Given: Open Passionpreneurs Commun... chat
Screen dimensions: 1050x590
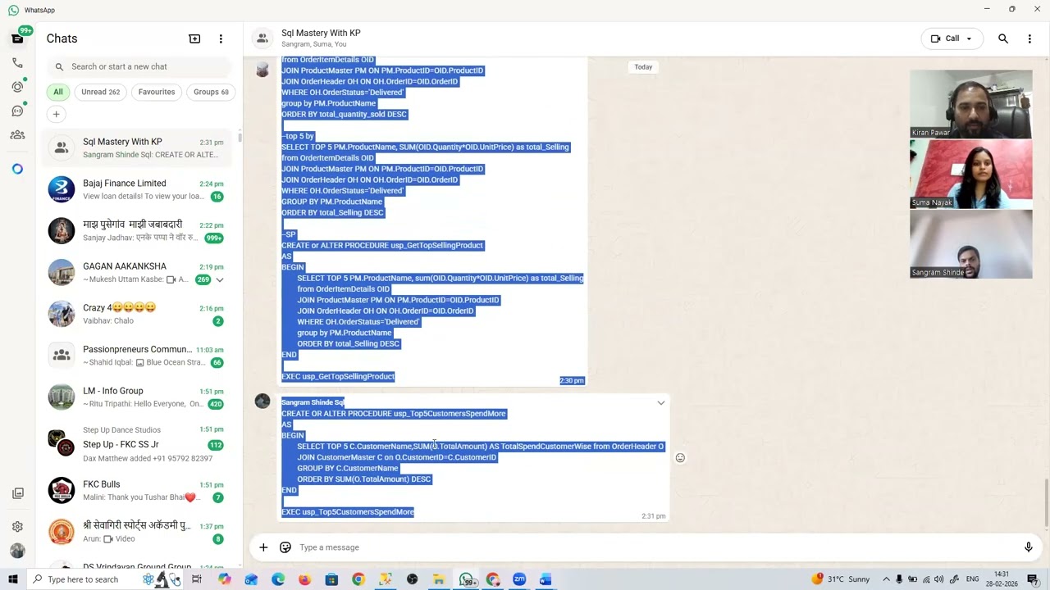Looking at the screenshot, I should (x=137, y=356).
